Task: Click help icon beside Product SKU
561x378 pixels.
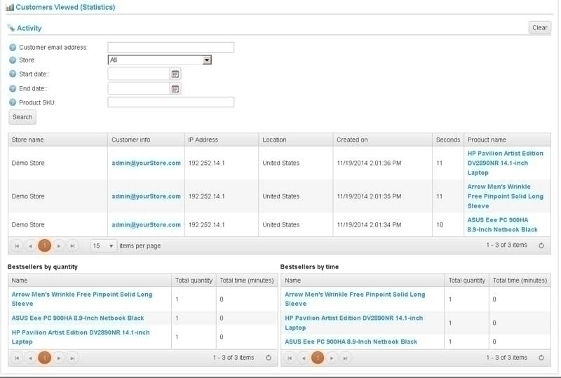Action: tap(13, 102)
